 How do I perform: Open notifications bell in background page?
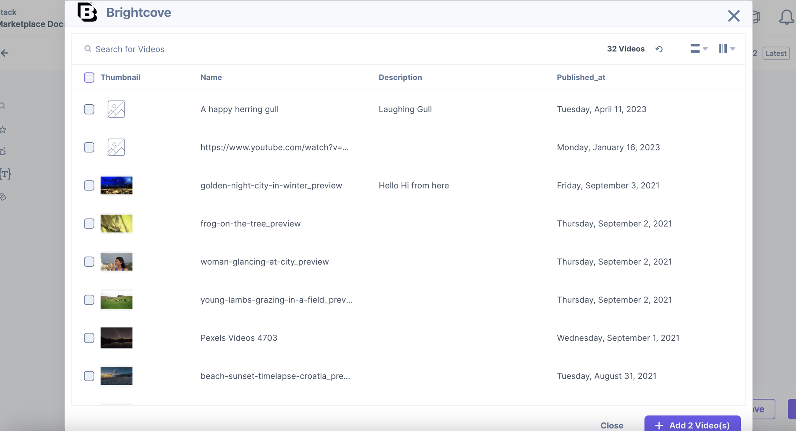pyautogui.click(x=786, y=17)
